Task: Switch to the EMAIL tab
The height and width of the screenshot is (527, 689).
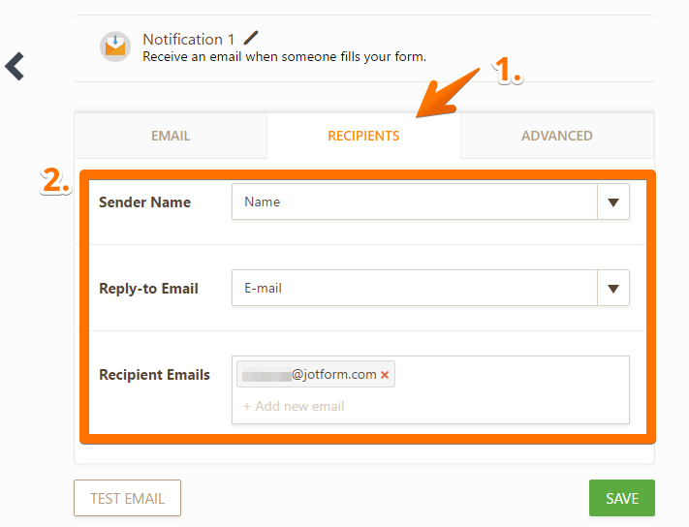Action: pos(171,136)
